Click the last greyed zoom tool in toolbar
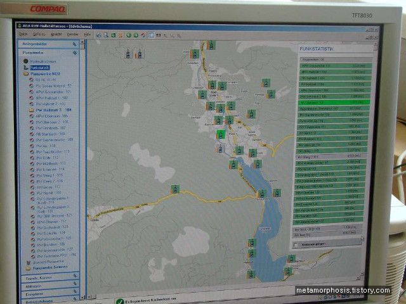This screenshot has width=406, height=304. [179, 36]
